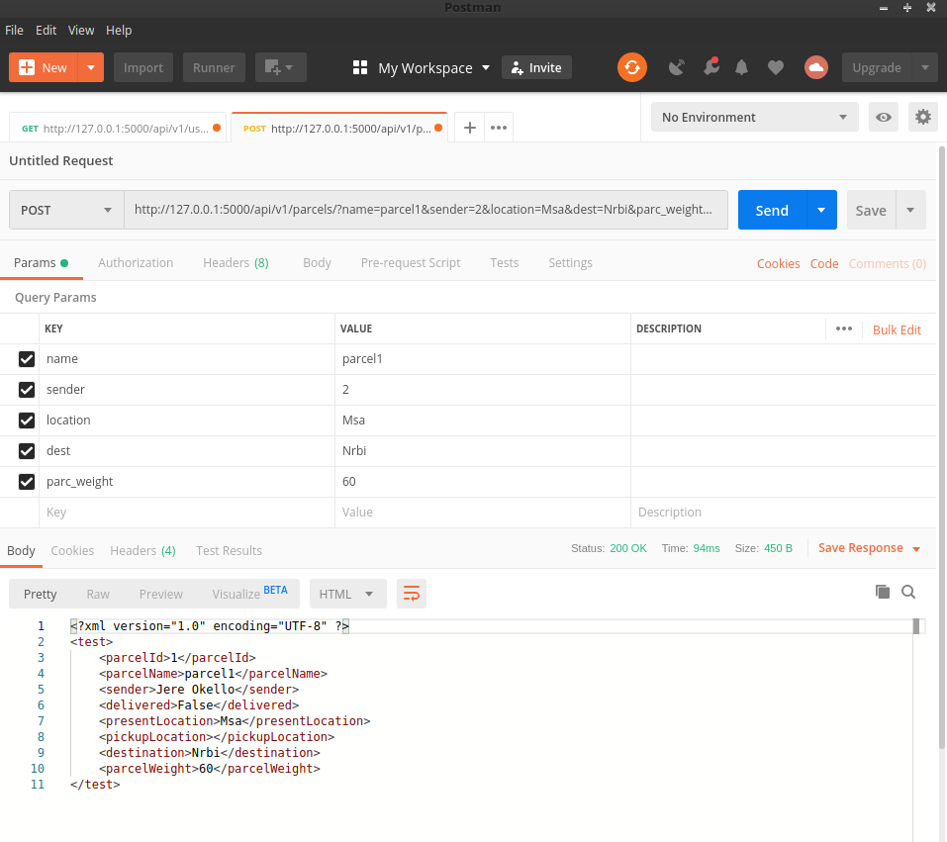The width and height of the screenshot is (947, 842).
Task: Switch to the GET request tab
Action: tap(118, 128)
